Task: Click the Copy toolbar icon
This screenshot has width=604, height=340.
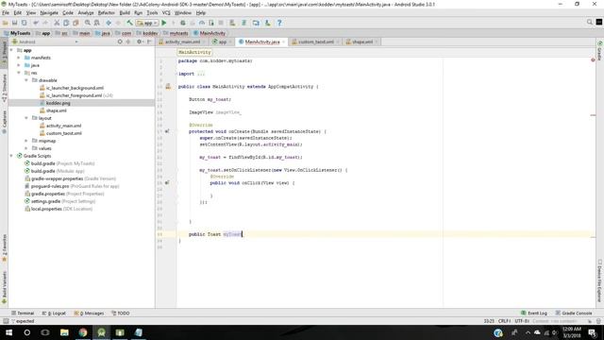Action: point(66,23)
